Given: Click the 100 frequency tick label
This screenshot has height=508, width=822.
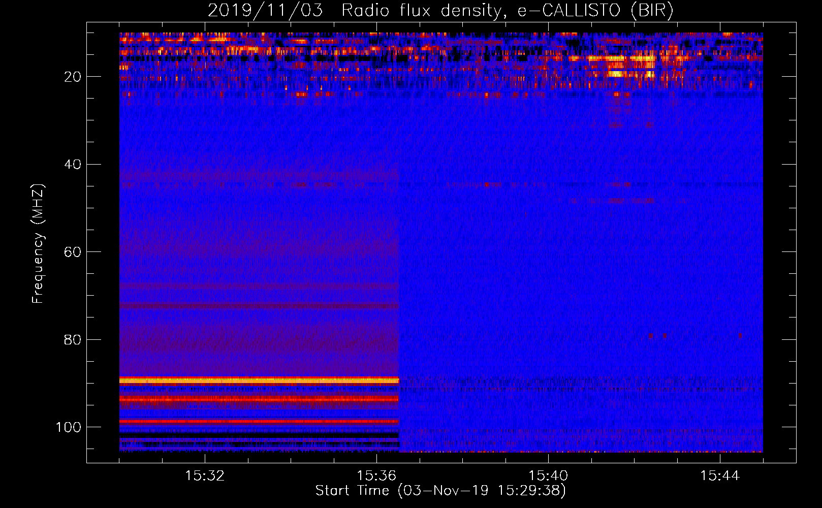Looking at the screenshot, I should (x=69, y=427).
